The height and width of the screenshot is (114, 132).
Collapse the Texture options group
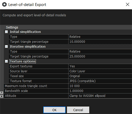coord(6,61)
